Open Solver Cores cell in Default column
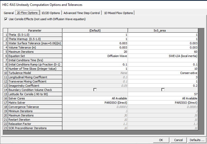The width and height of the screenshot is (207, 144). click(95, 98)
